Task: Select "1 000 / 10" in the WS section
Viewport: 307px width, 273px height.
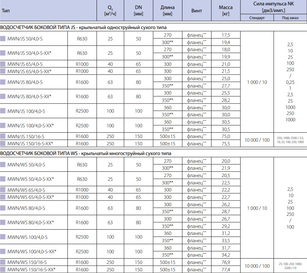Action: tap(257, 208)
